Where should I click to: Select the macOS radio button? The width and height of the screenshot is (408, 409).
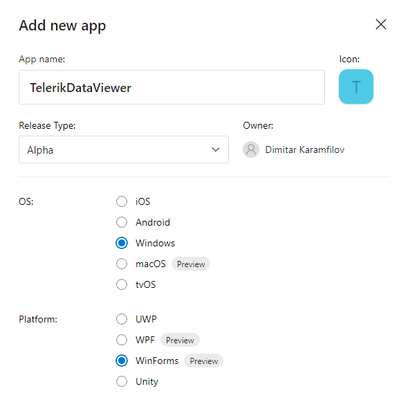click(x=122, y=264)
